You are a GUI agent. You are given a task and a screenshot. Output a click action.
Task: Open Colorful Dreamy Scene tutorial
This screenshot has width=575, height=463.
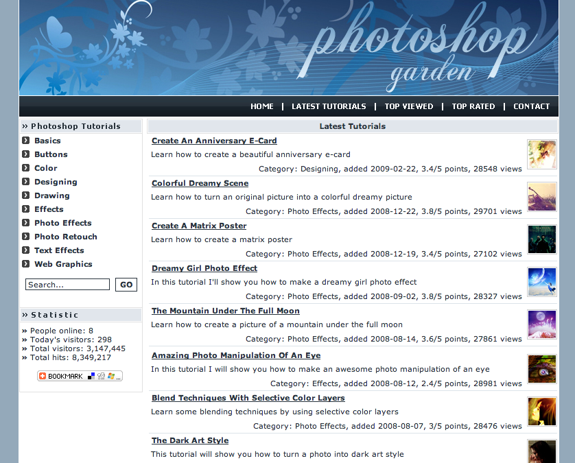[200, 183]
